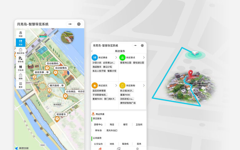Close the 周边服务 mini-program via circle button

142,45
